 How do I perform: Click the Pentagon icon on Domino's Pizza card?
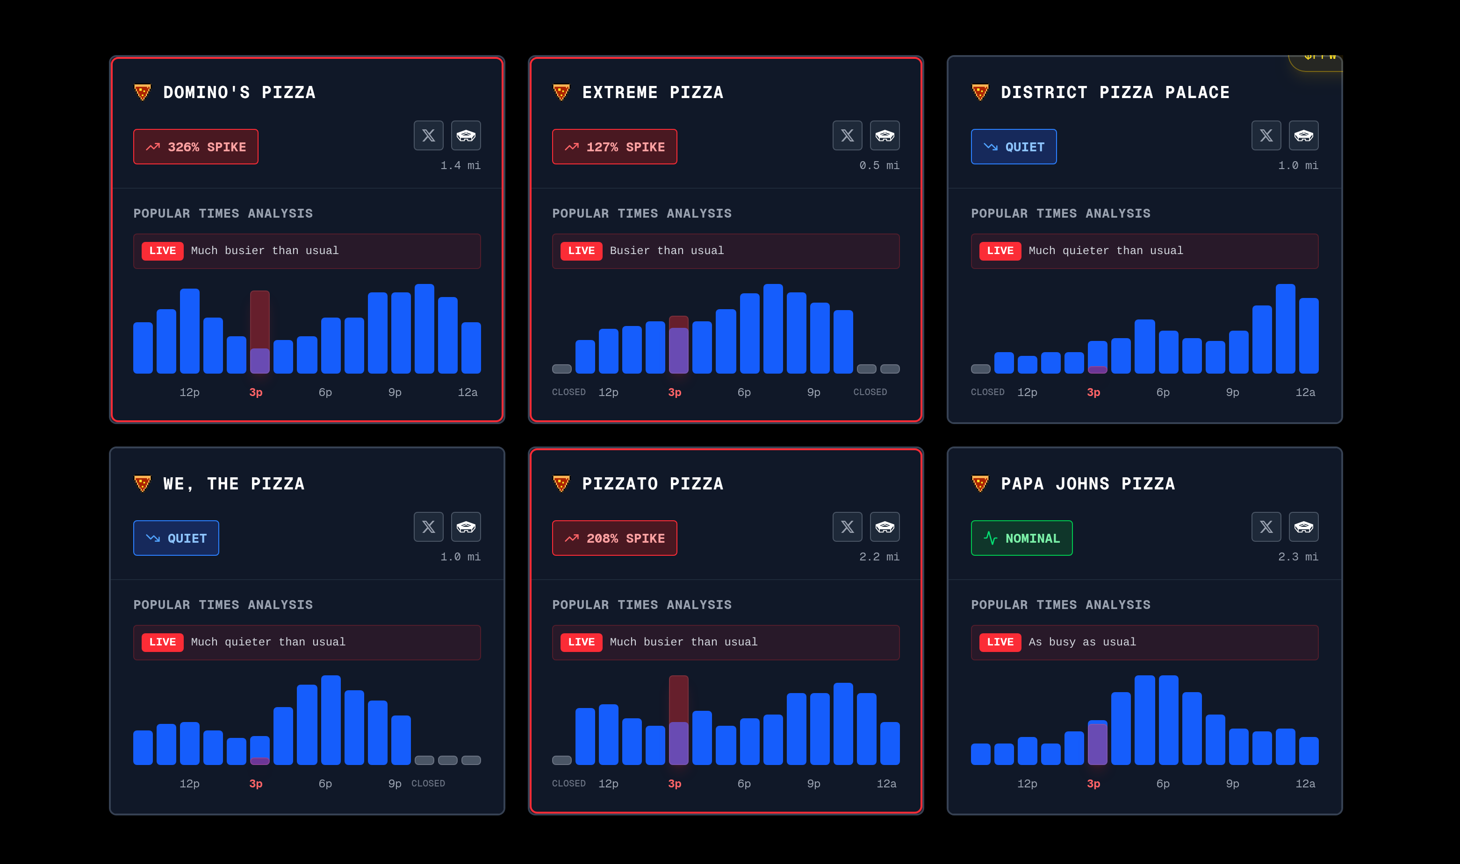click(466, 135)
